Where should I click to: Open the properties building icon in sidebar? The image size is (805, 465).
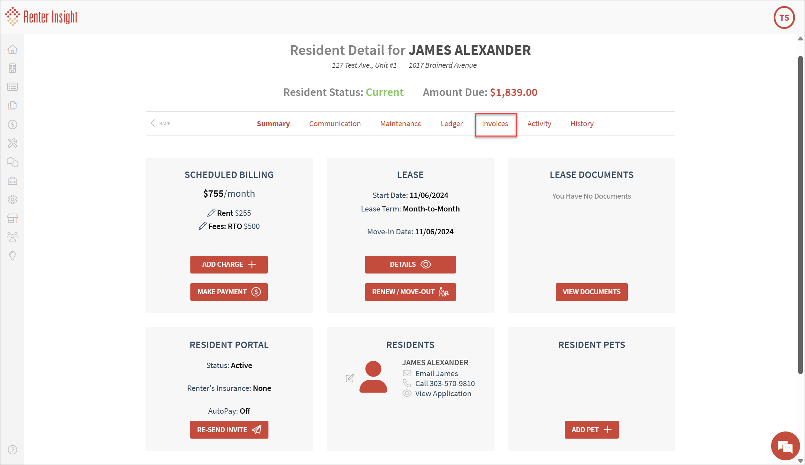(x=12, y=68)
